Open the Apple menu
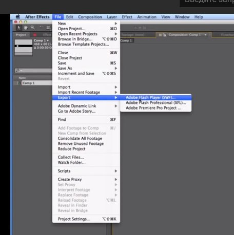This screenshot has height=235, width=234. [x=18, y=17]
